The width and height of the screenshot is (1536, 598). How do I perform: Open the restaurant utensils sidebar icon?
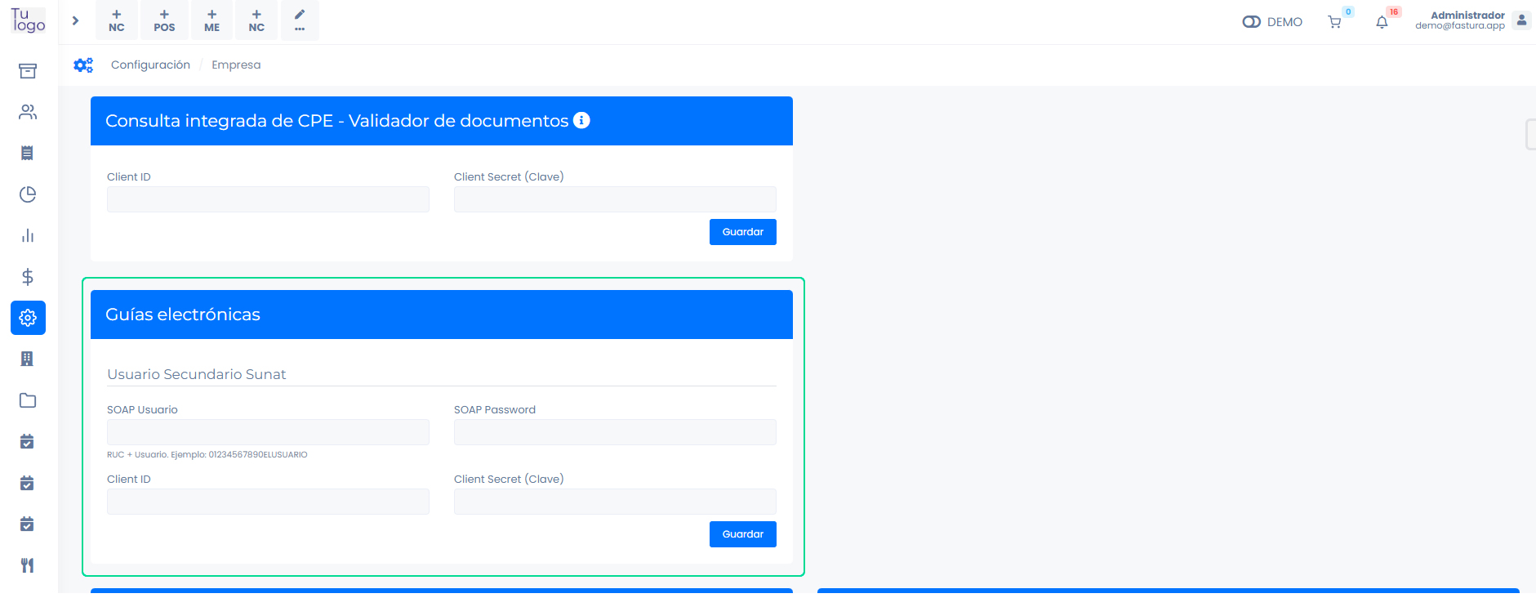point(28,565)
